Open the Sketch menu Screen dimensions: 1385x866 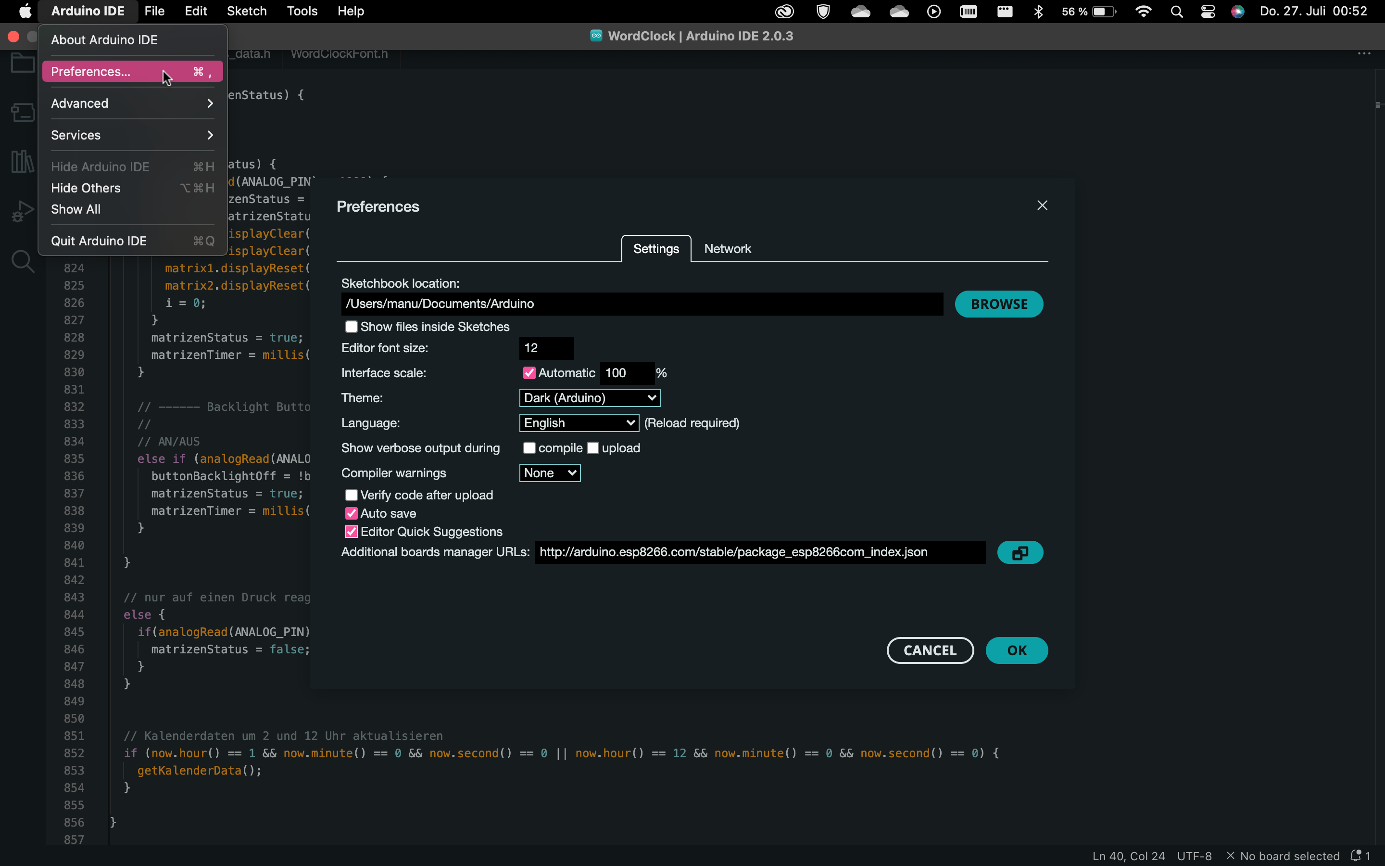tap(247, 12)
